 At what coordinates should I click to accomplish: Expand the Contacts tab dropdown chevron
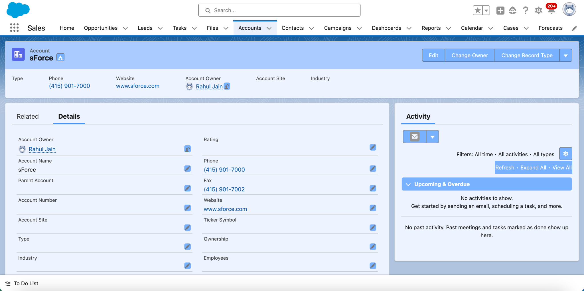(311, 28)
